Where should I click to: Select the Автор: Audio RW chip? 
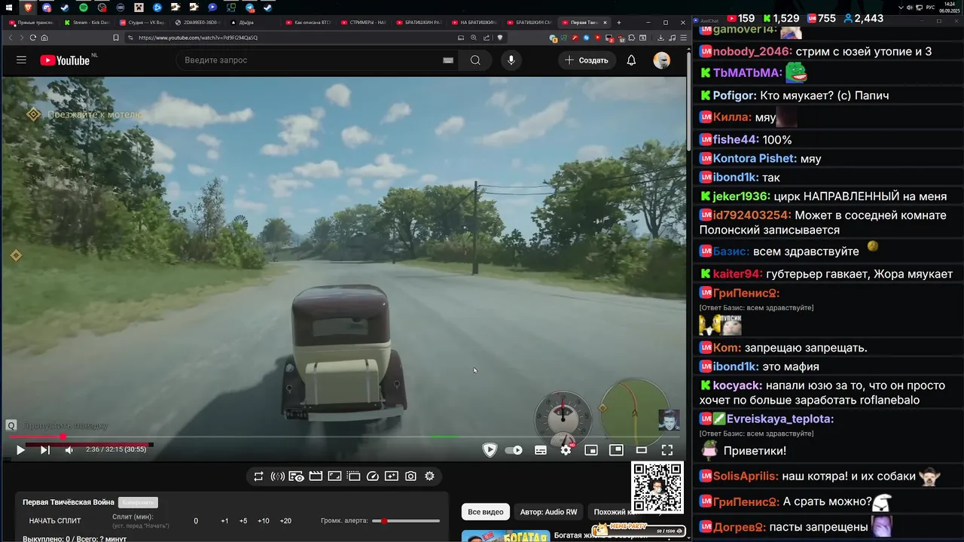(x=548, y=512)
